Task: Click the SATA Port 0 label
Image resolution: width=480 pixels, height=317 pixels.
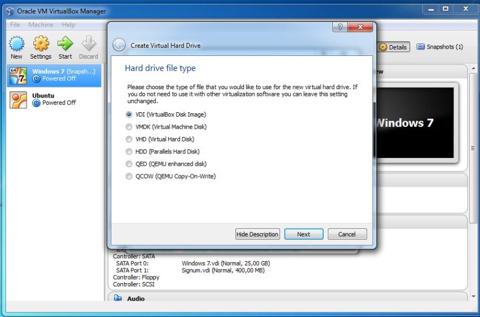Action: (x=132, y=263)
